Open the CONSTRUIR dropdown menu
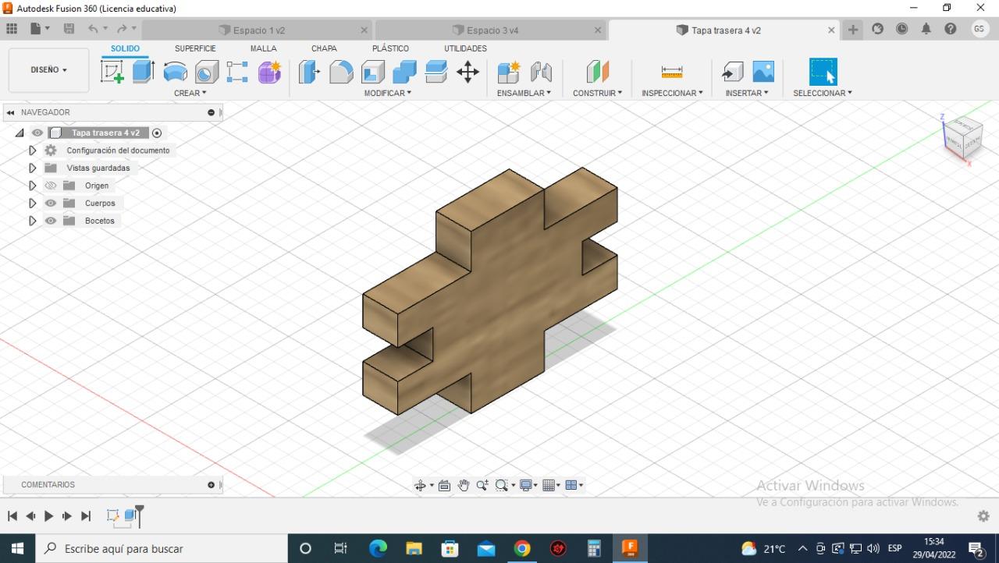The image size is (999, 563). [x=598, y=93]
